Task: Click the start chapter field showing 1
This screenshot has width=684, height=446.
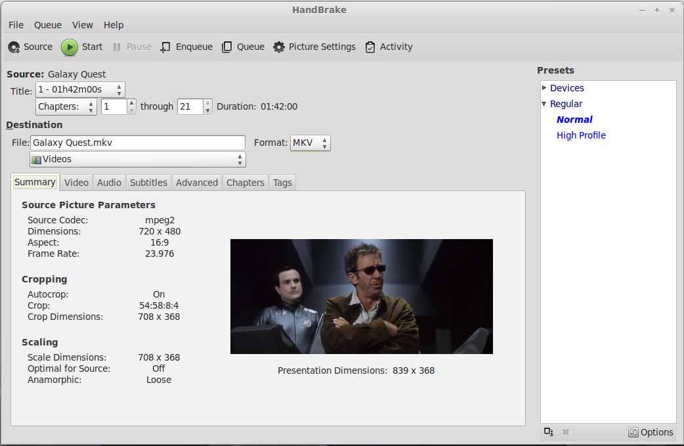Action: tap(114, 106)
